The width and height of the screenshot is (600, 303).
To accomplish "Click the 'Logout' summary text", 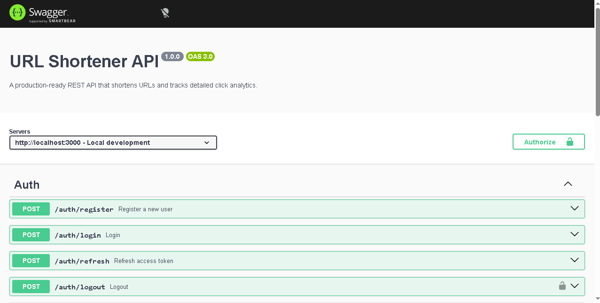I will pyautogui.click(x=119, y=287).
